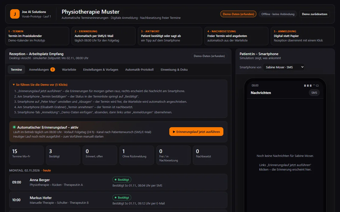Click the '0 Nachbesetzt' stat tile
Image resolution: width=340 pixels, height=212 pixels.
pos(210,155)
